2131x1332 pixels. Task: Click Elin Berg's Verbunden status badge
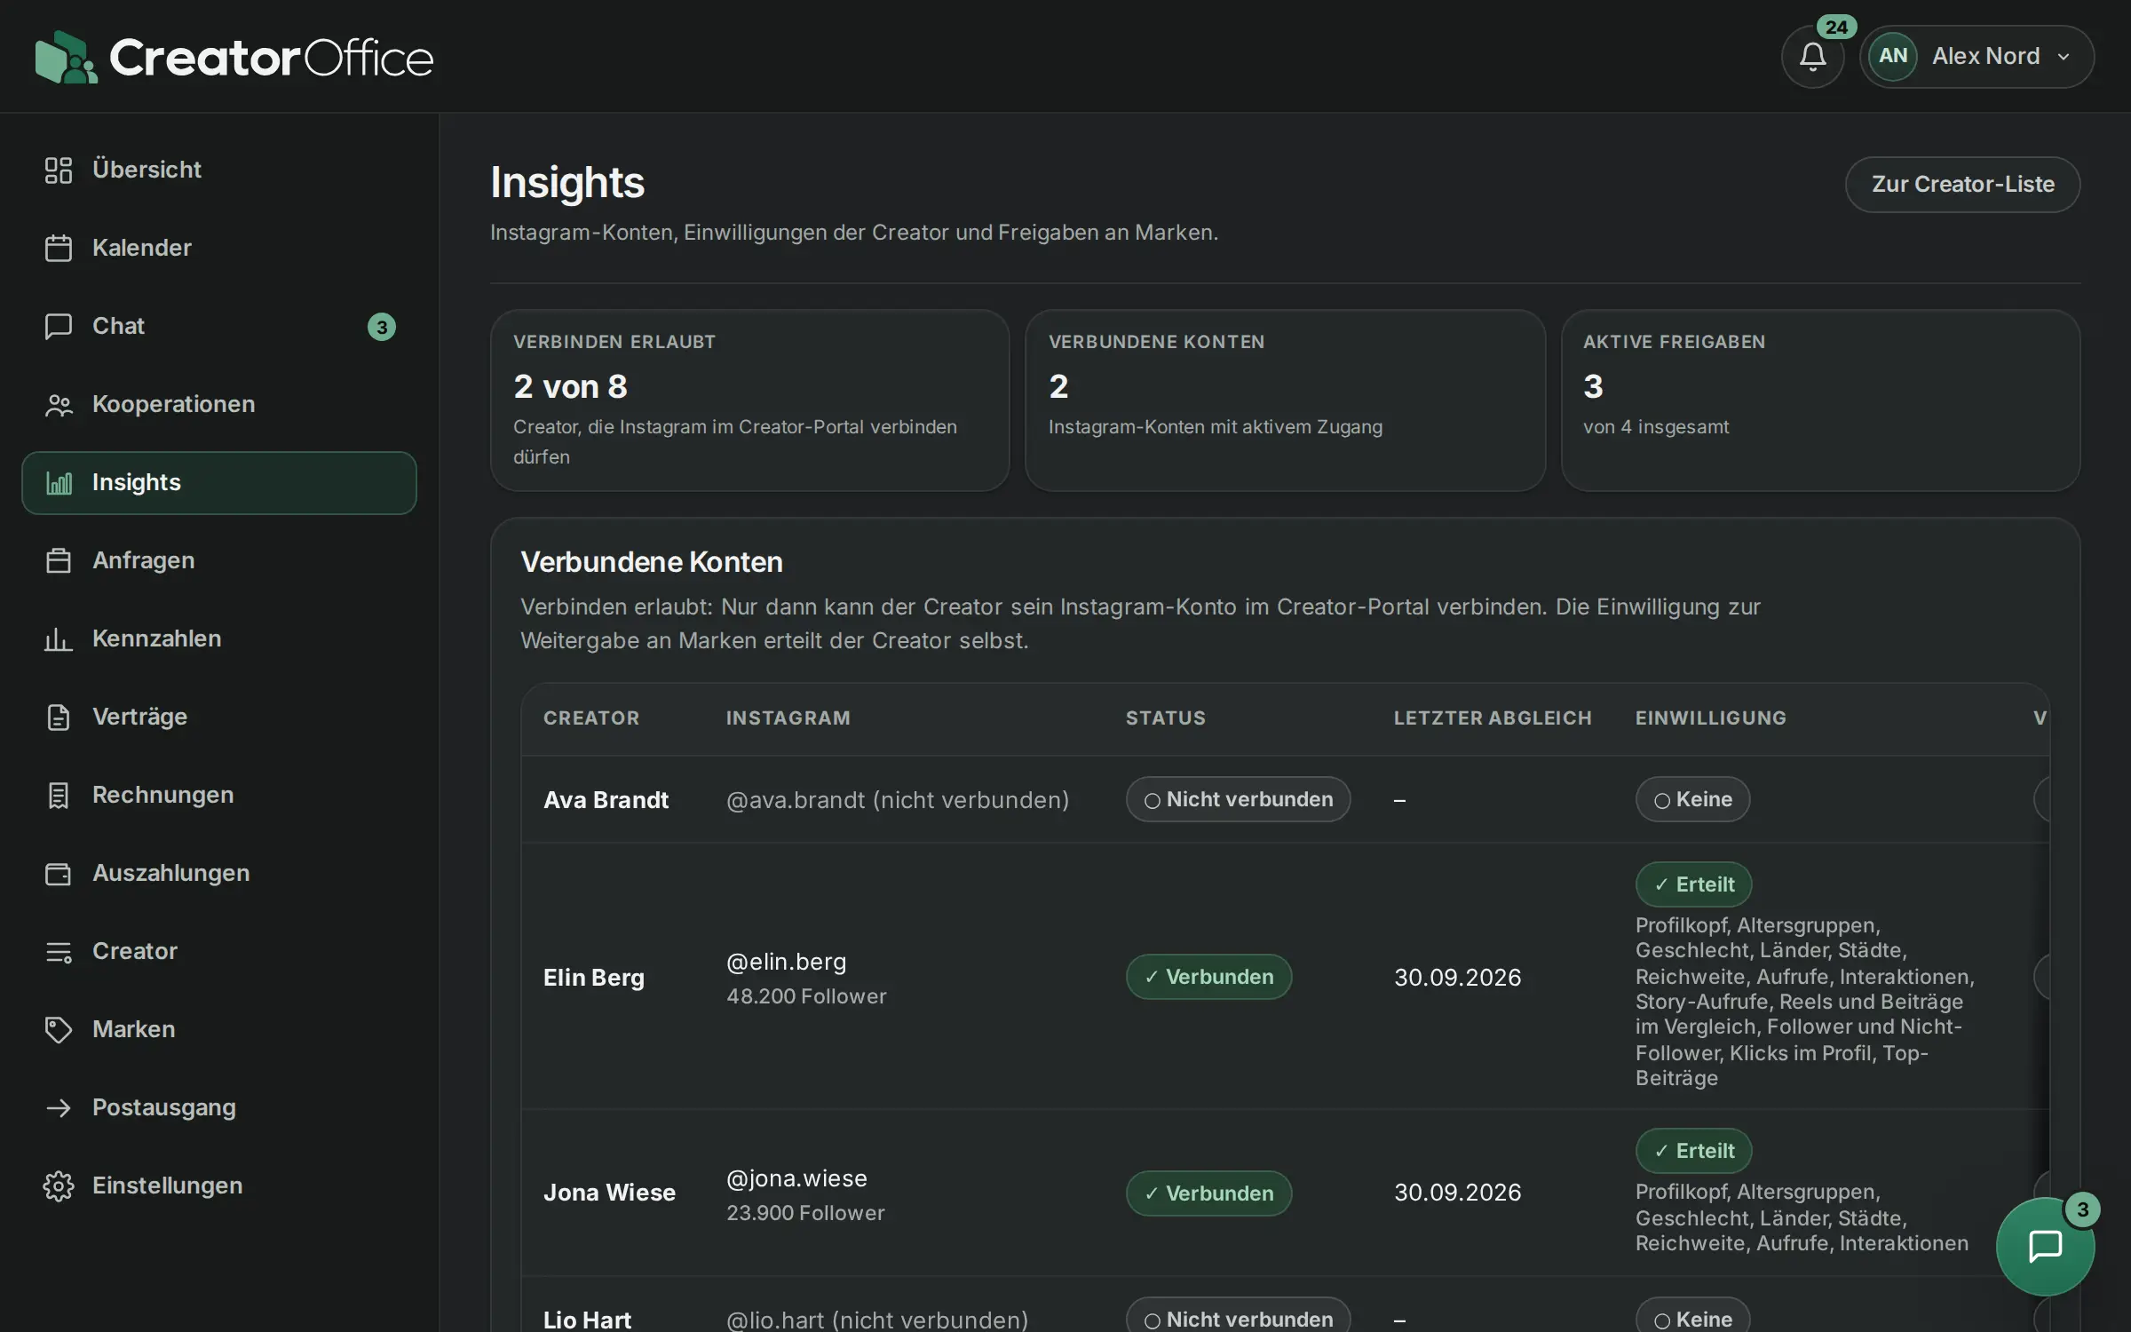coord(1208,977)
